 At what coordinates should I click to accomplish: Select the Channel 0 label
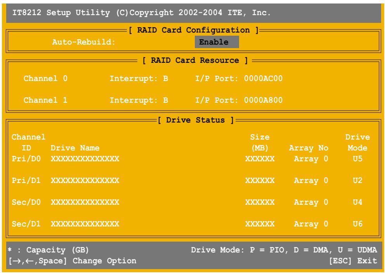click(45, 78)
